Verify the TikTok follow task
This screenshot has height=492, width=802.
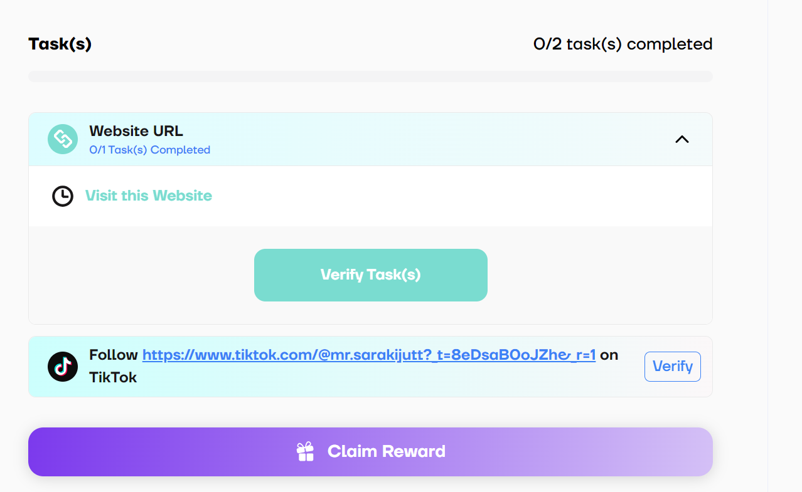tap(673, 367)
